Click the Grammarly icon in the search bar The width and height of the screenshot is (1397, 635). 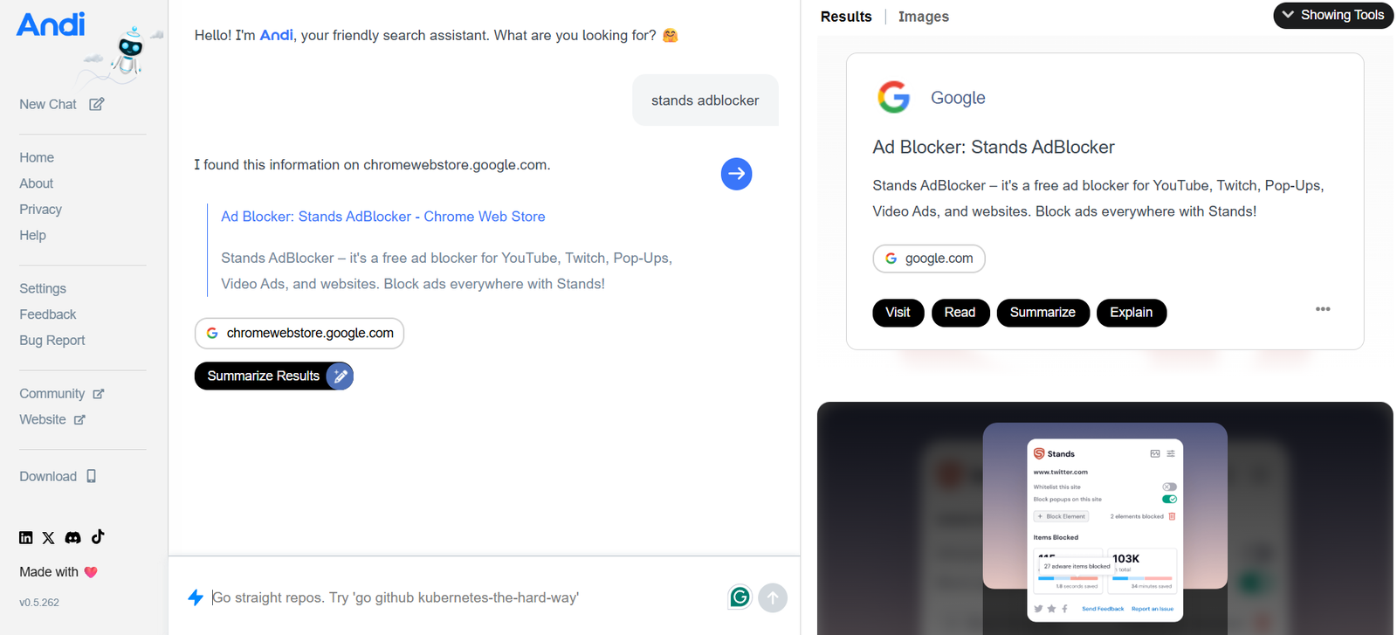click(x=740, y=597)
